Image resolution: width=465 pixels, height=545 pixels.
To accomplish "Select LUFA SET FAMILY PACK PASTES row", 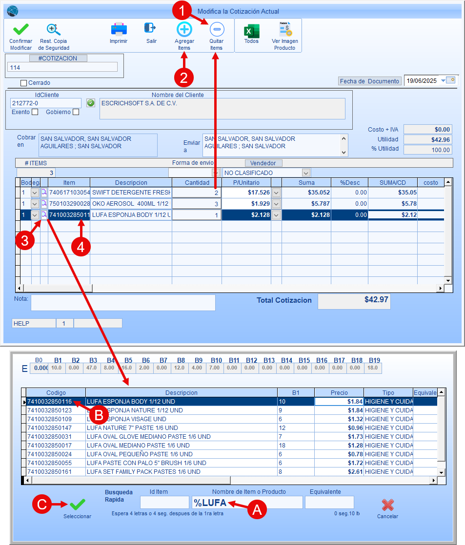I will (x=232, y=472).
